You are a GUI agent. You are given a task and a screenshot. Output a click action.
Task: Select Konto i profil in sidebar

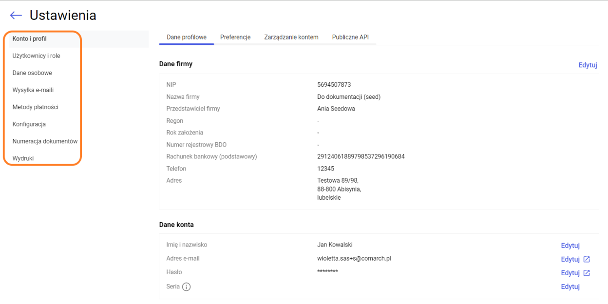[29, 39]
